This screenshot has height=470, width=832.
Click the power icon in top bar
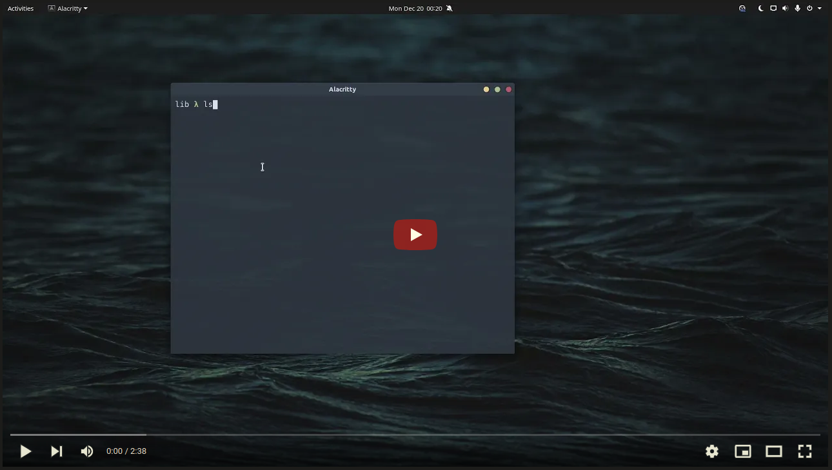coord(809,8)
